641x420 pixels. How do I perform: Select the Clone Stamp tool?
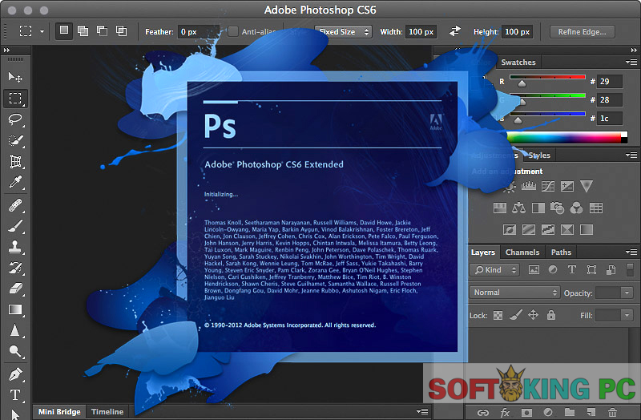(15, 247)
